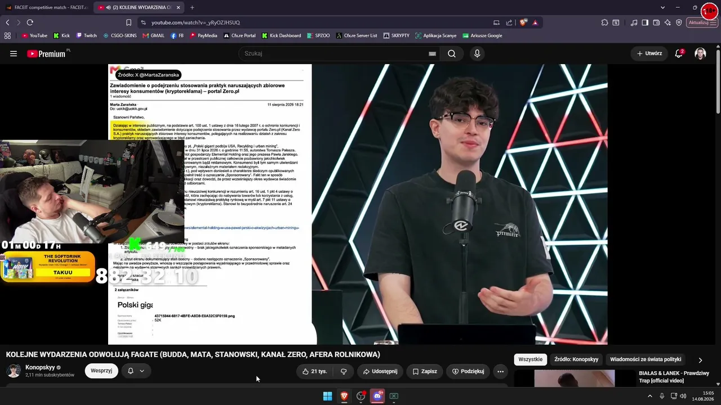Open Brave Leo AI sparkle icon

click(667, 22)
